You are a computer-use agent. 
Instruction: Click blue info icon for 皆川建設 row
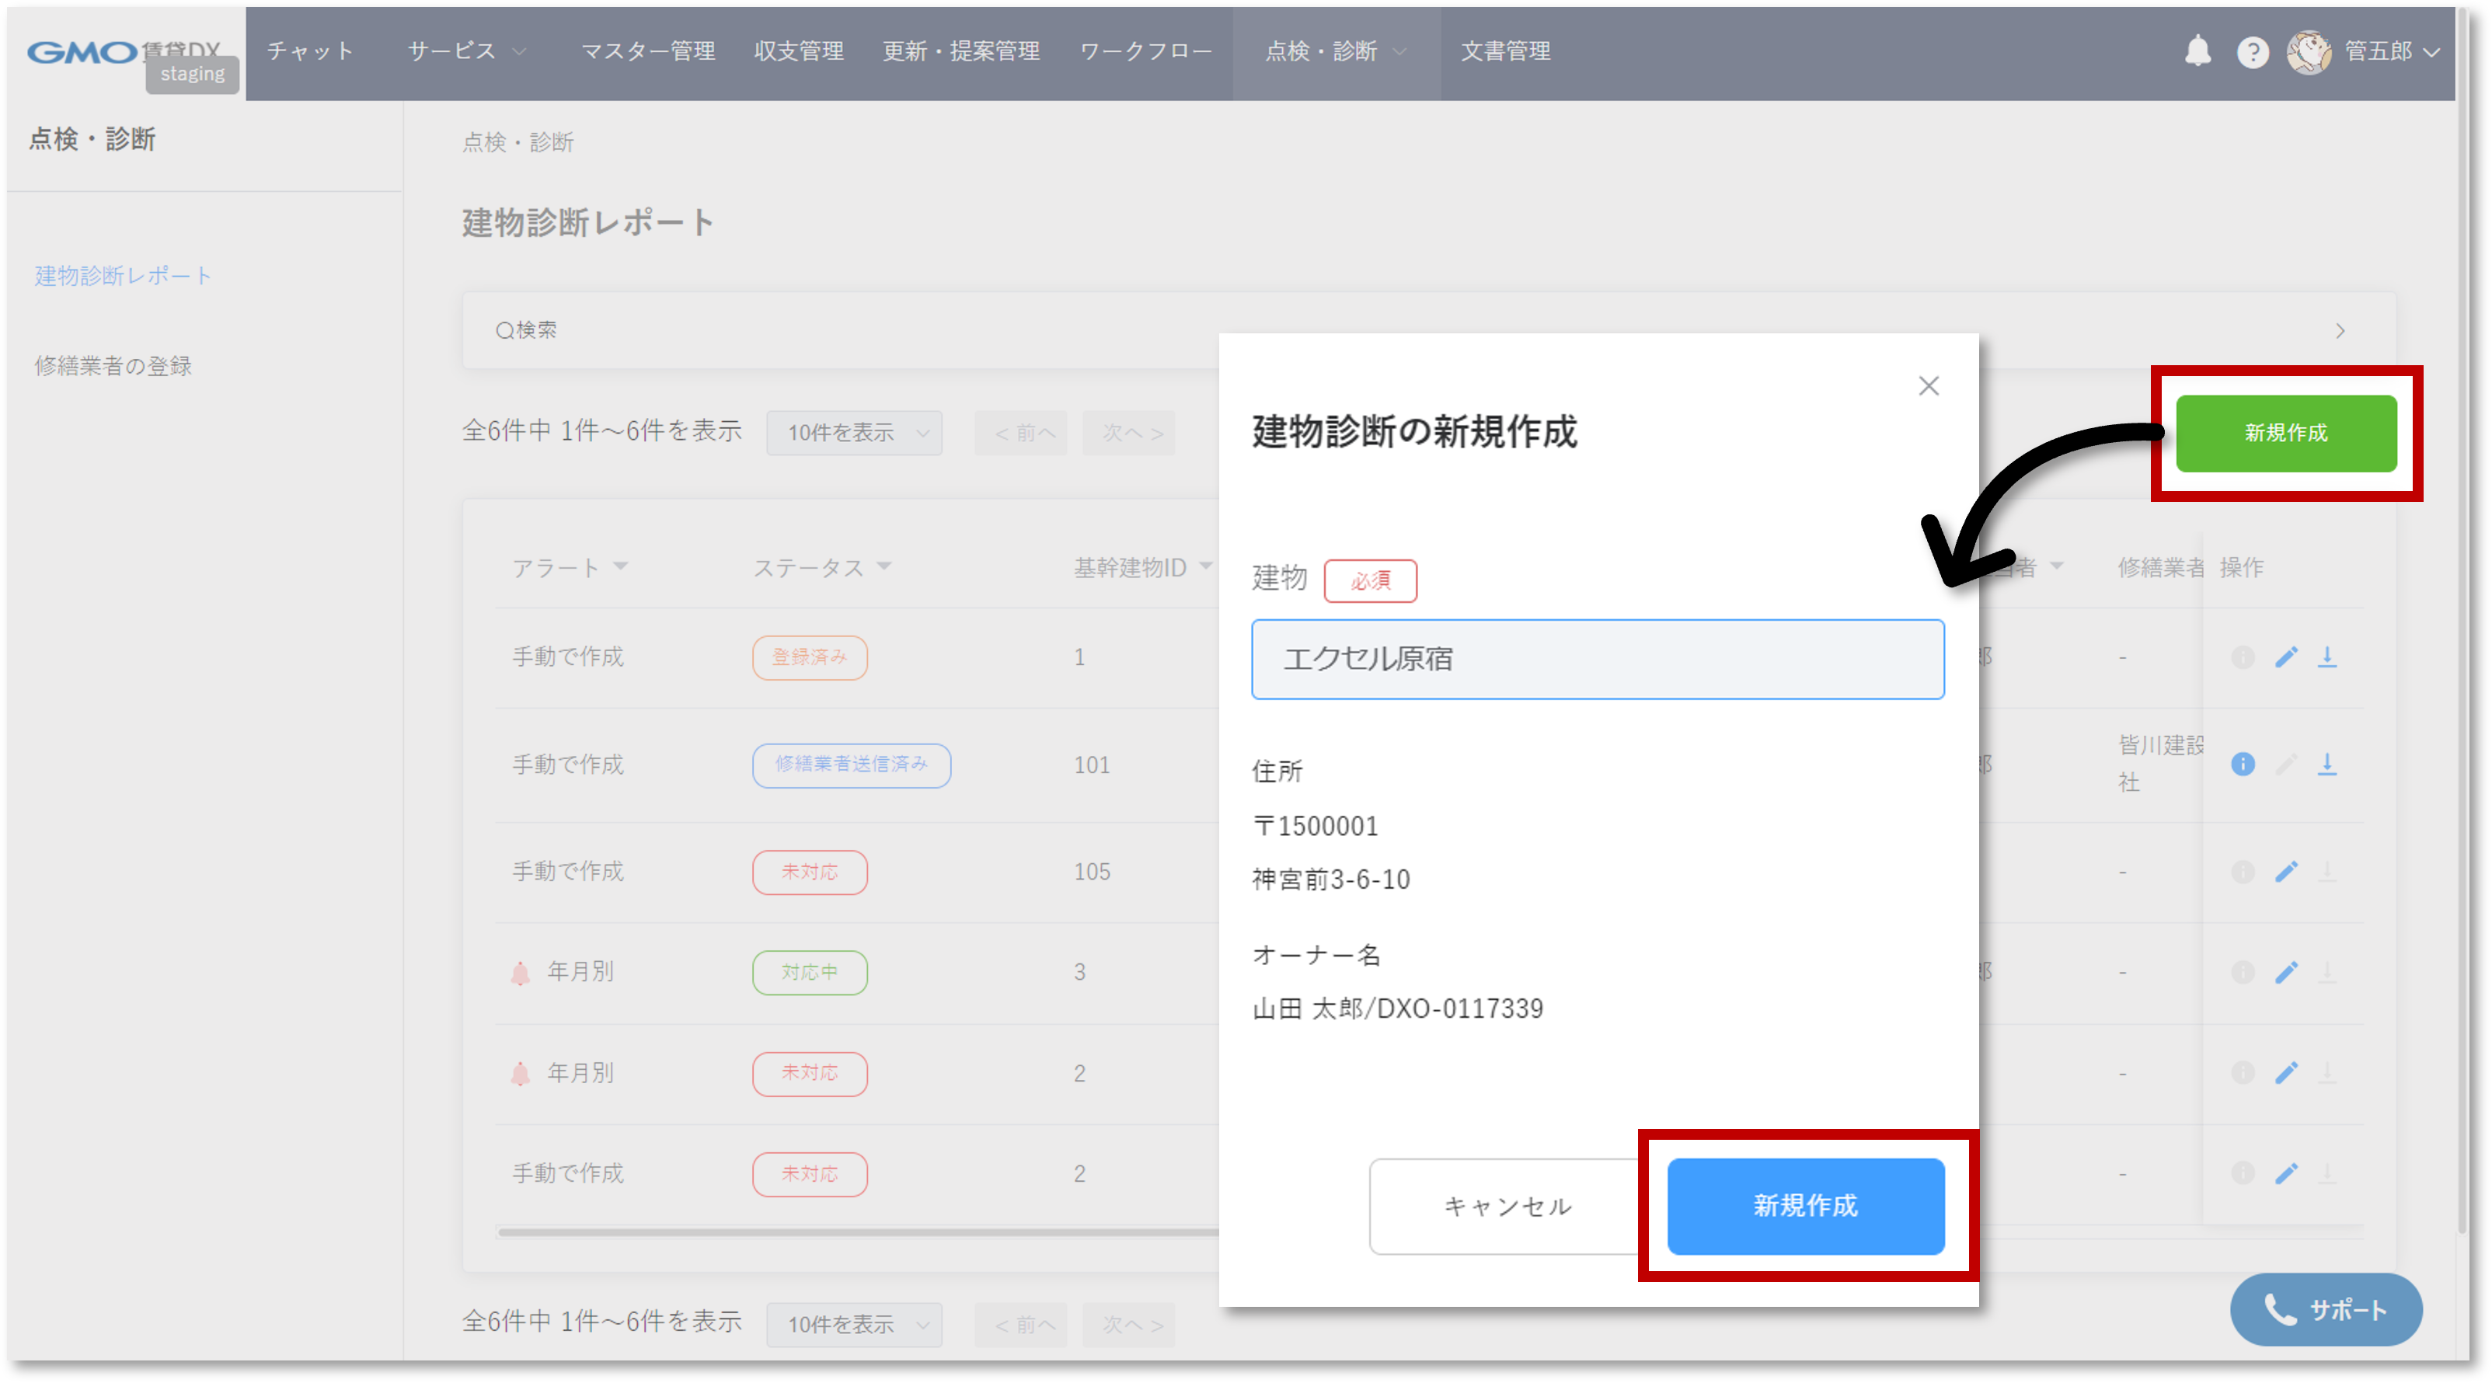pyautogui.click(x=2243, y=764)
